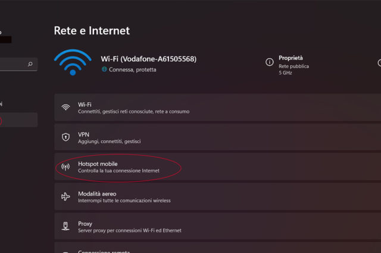
Task: Open 'Interrompi tutte le comunicazioni wireless' entry
Action: pos(124,201)
